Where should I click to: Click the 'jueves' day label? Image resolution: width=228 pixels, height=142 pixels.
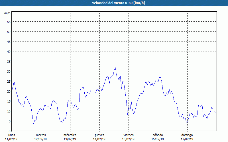coord(99,135)
